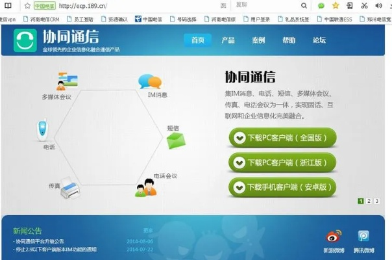
Task: Open the 案例 navigation tab
Action: coord(258,40)
